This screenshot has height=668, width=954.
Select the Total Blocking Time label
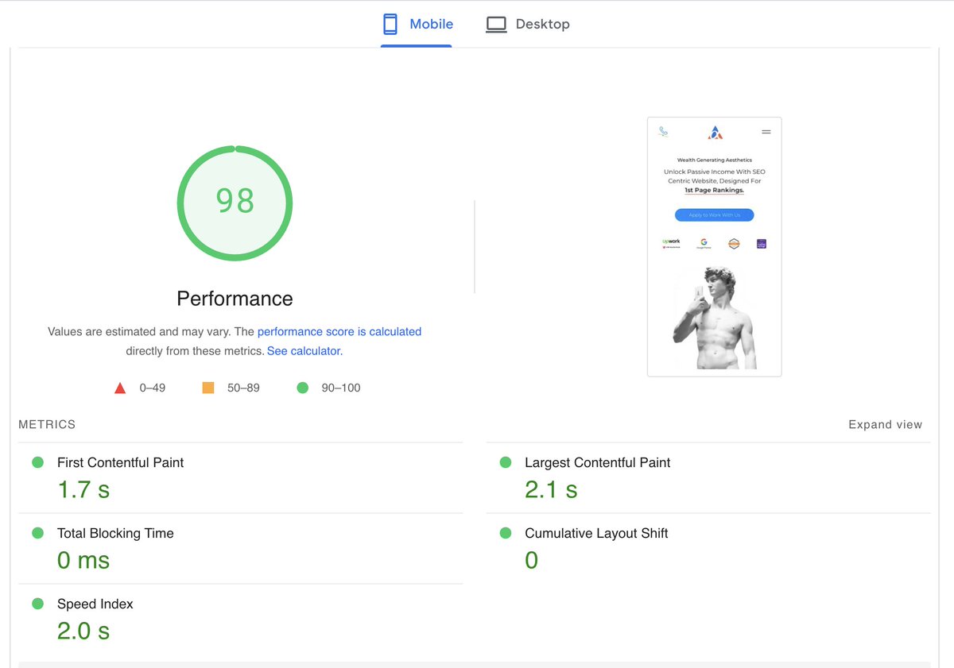(115, 534)
